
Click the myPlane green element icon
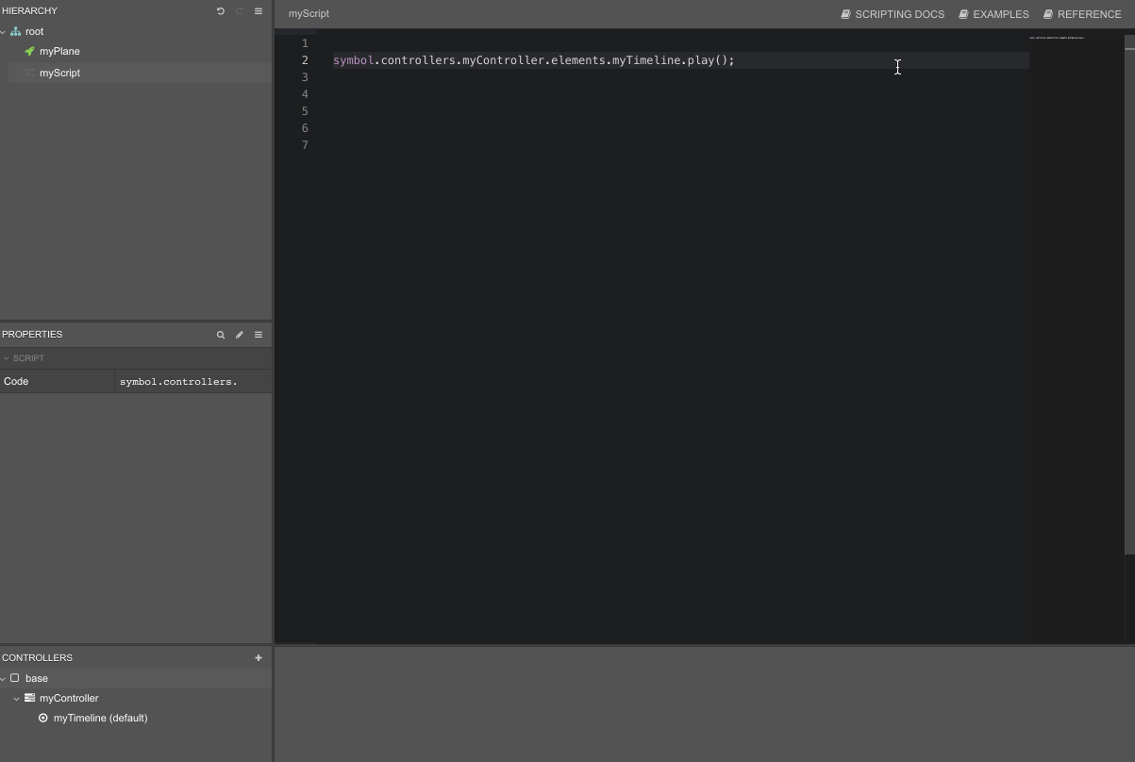pyautogui.click(x=29, y=51)
